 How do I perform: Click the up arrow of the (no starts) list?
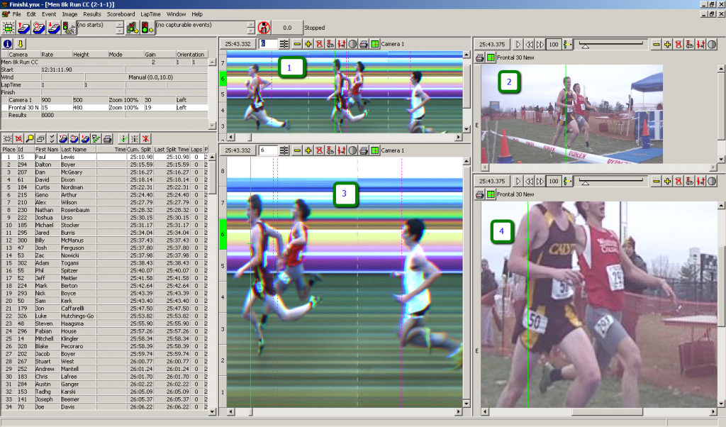pyautogui.click(x=121, y=24)
